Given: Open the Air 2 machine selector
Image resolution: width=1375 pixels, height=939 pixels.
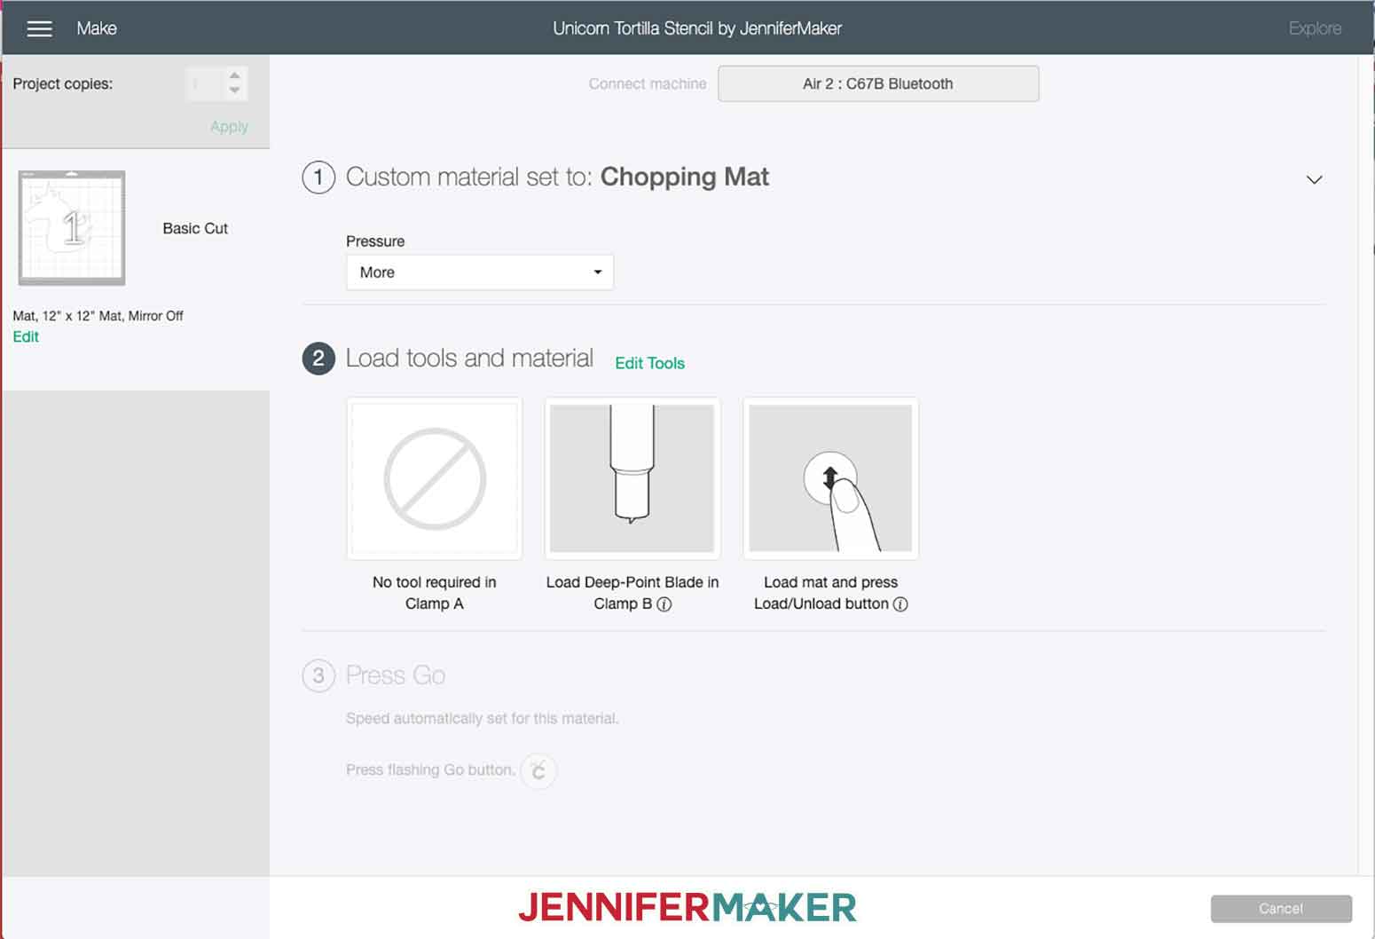Looking at the screenshot, I should [x=878, y=83].
